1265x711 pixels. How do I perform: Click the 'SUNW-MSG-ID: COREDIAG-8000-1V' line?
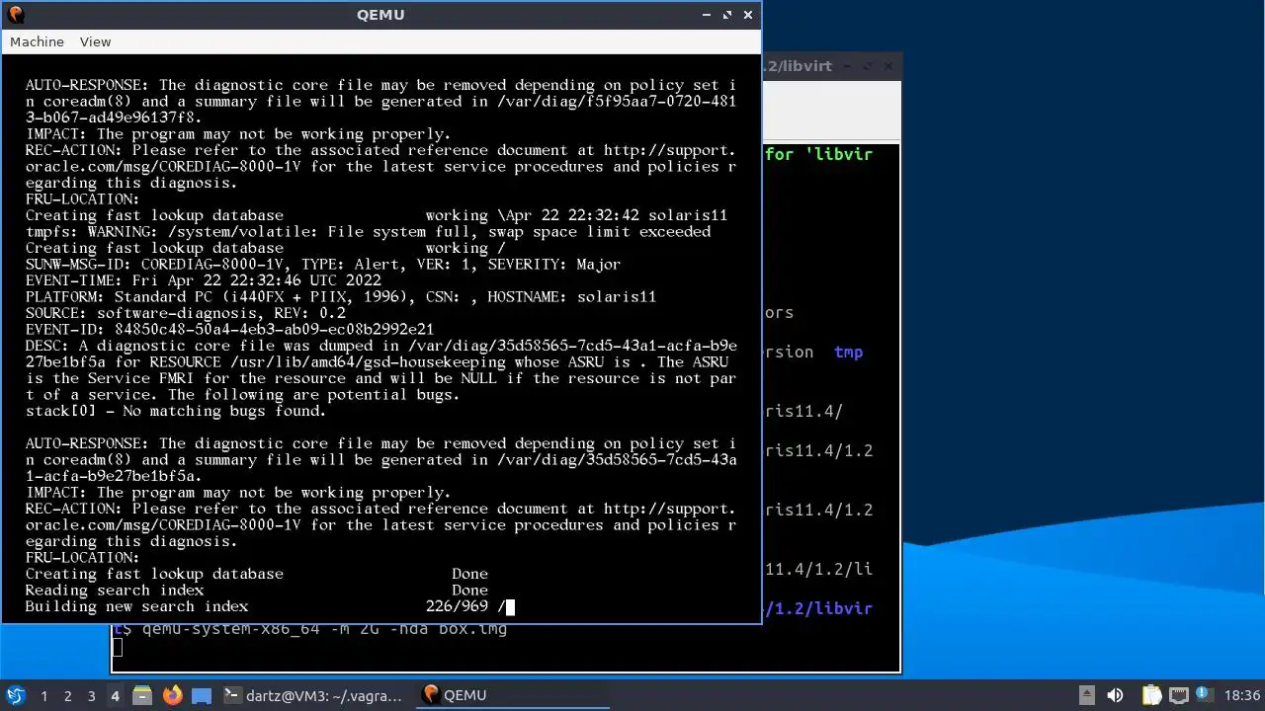[x=322, y=264]
